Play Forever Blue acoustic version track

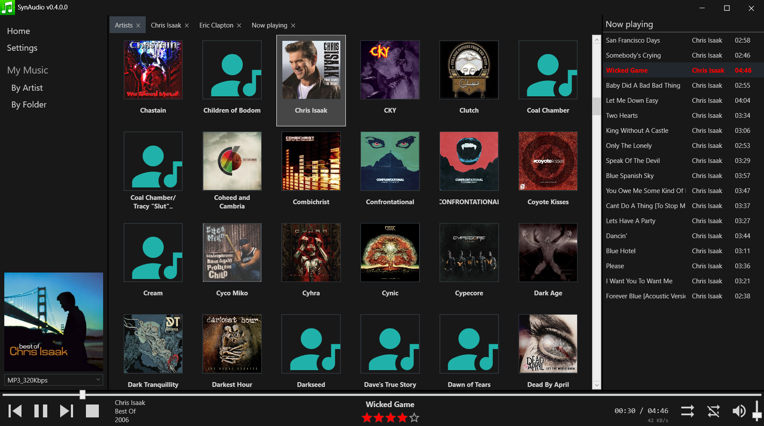click(683, 296)
